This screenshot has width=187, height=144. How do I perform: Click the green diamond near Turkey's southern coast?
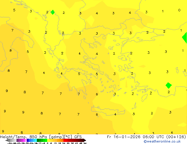169,86
